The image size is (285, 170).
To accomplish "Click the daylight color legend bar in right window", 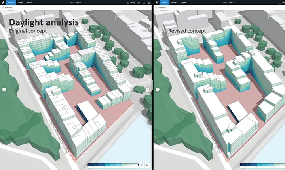I will click(262, 165).
